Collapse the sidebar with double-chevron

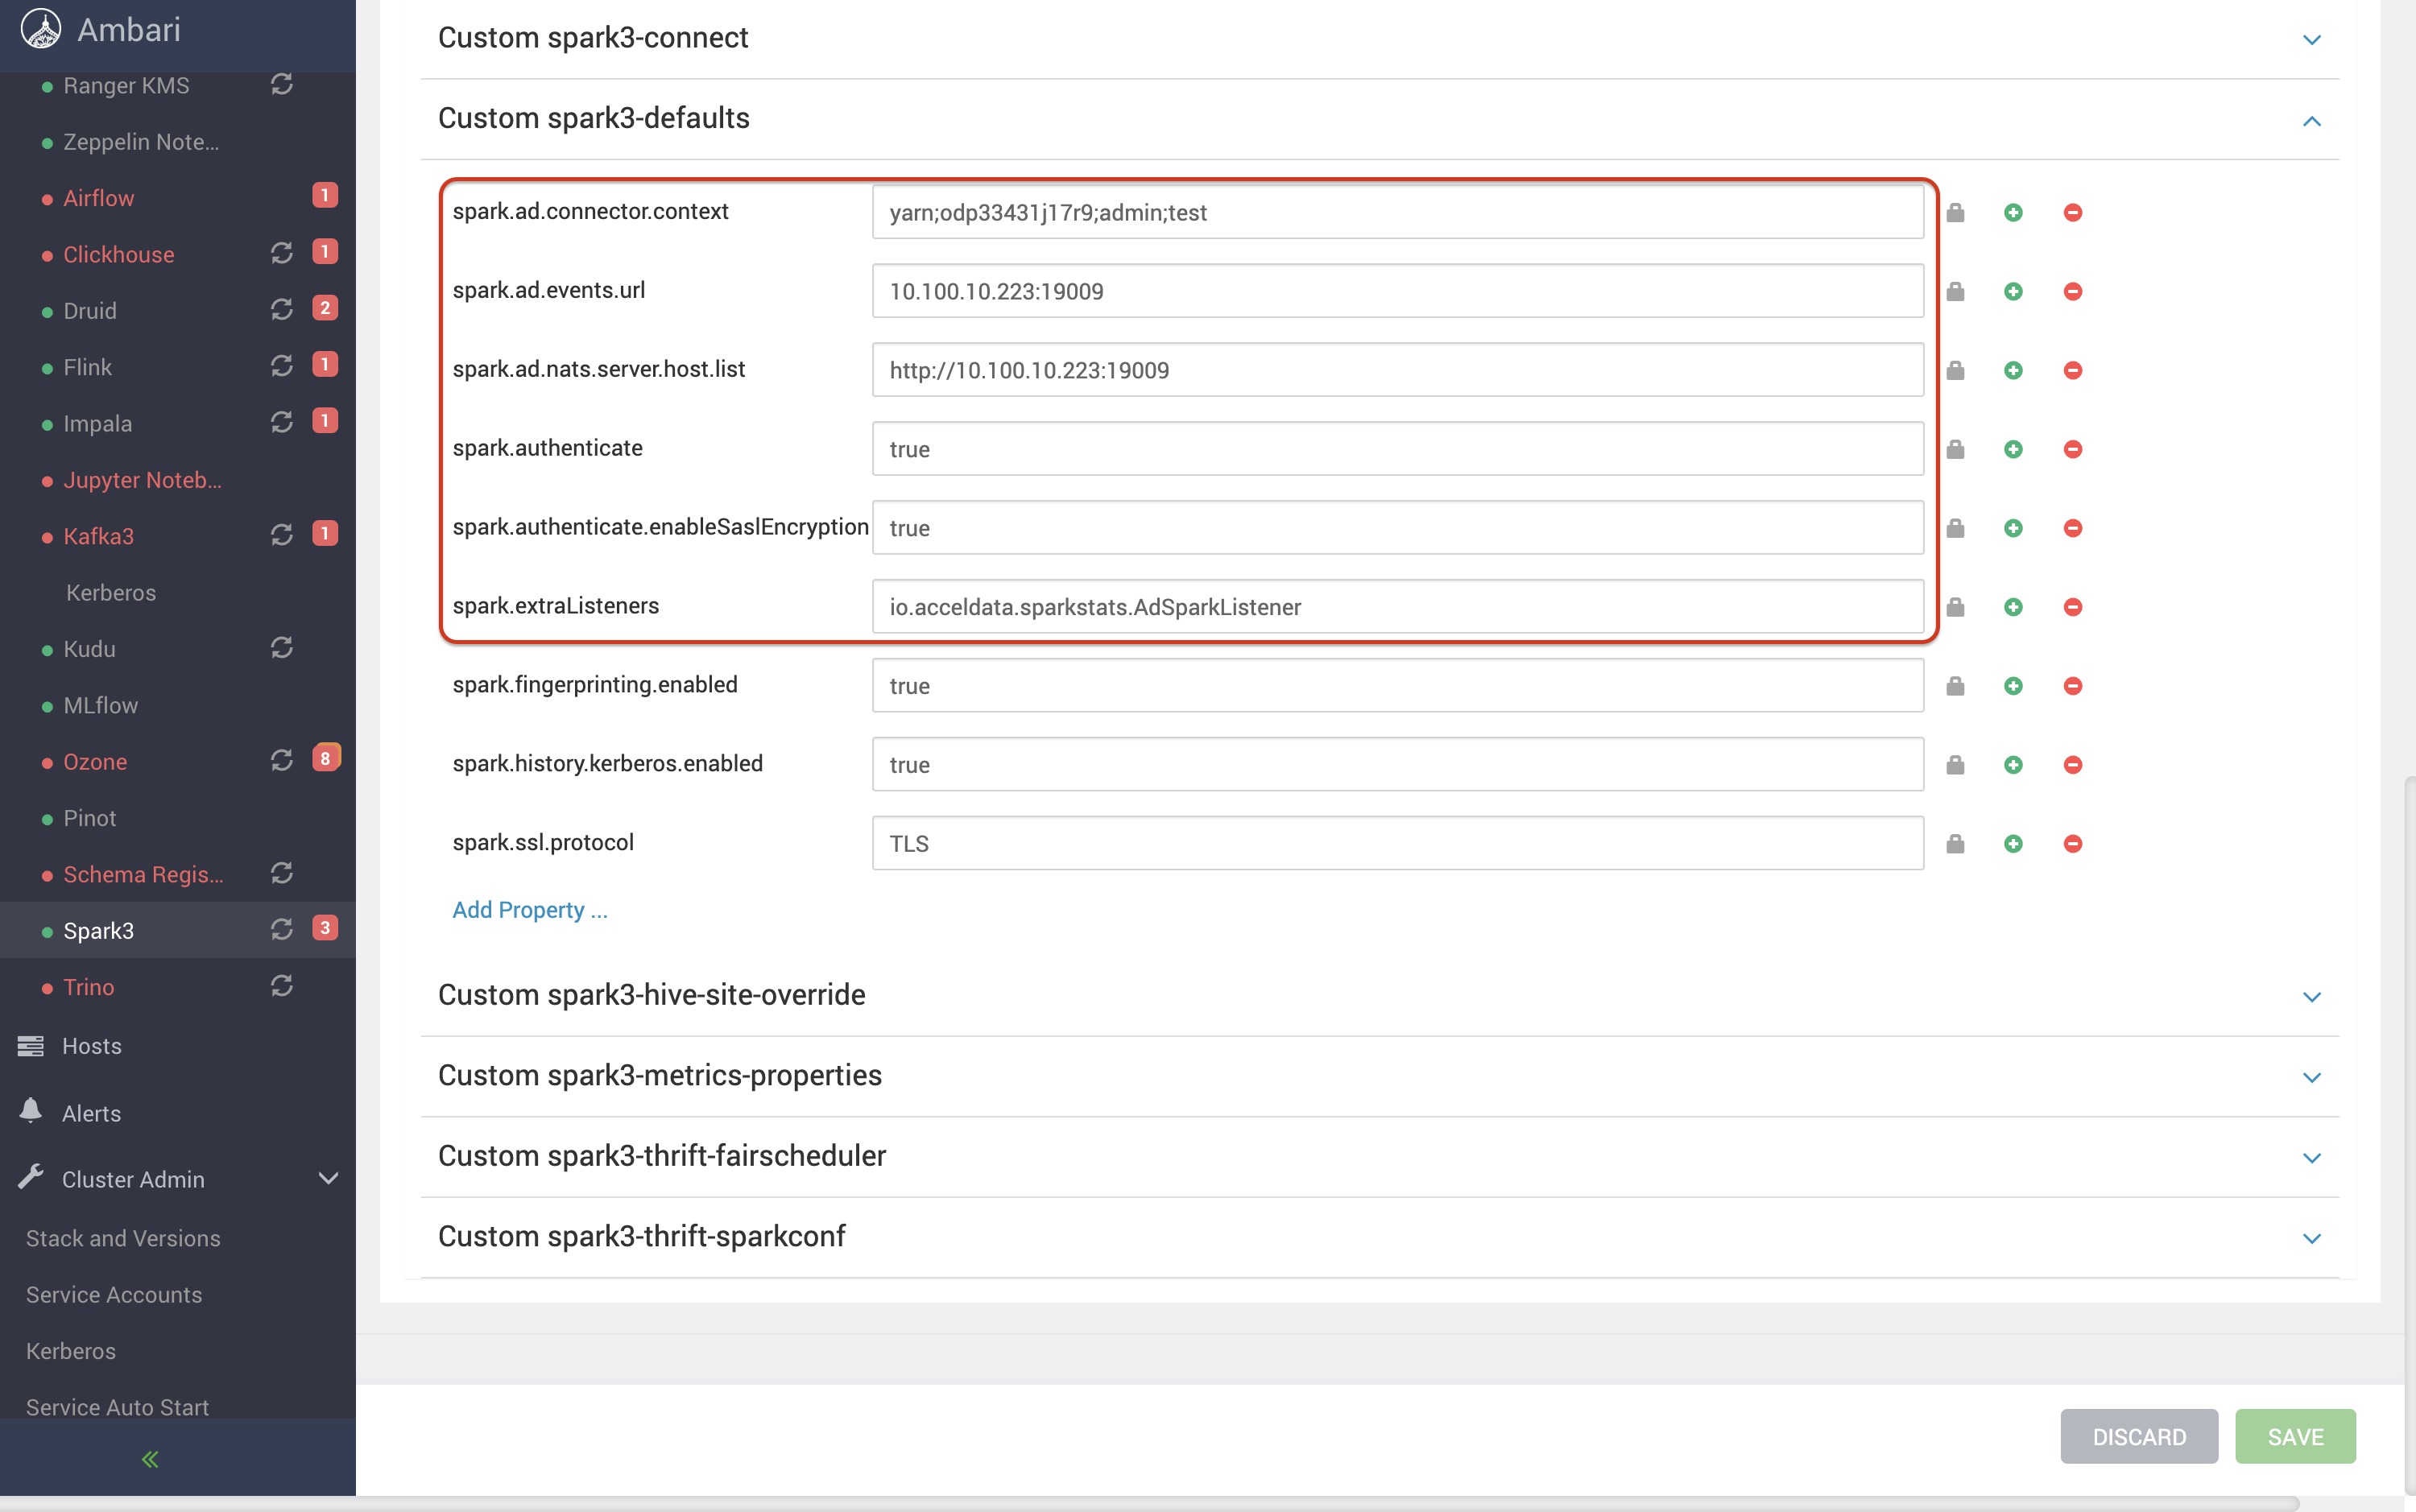click(x=150, y=1459)
